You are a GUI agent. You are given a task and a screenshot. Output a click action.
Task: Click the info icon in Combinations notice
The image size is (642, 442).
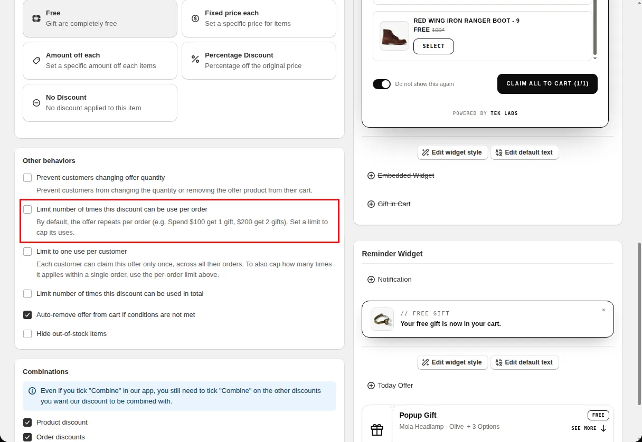(x=32, y=391)
